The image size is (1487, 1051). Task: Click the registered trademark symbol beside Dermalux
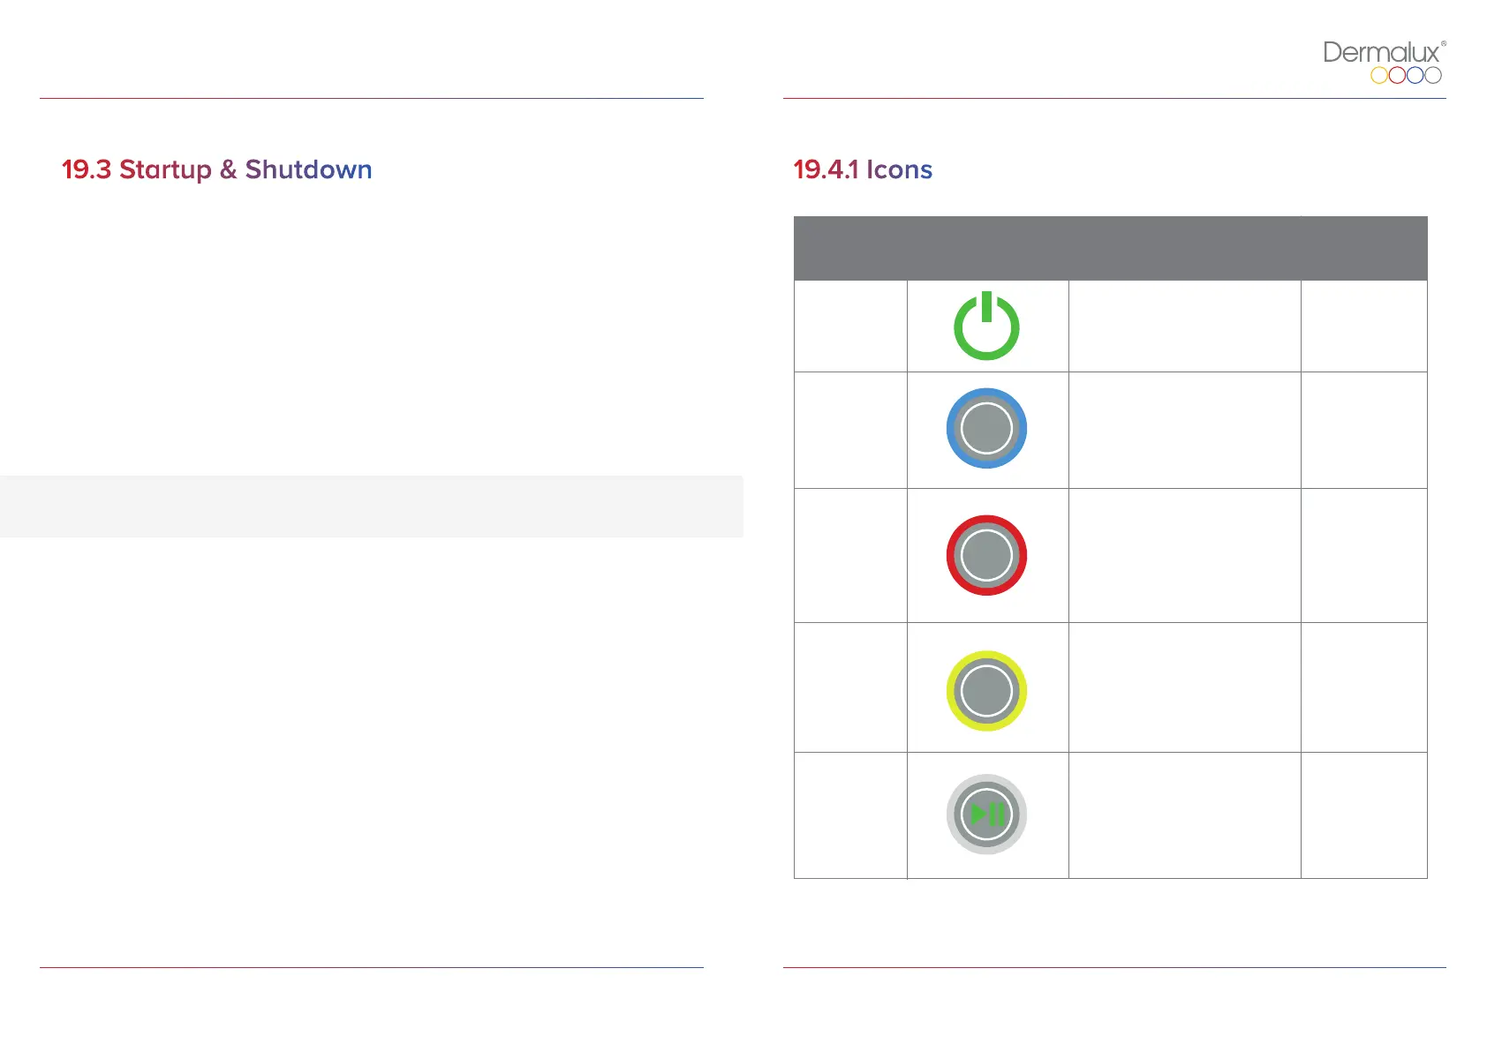coord(1444,43)
